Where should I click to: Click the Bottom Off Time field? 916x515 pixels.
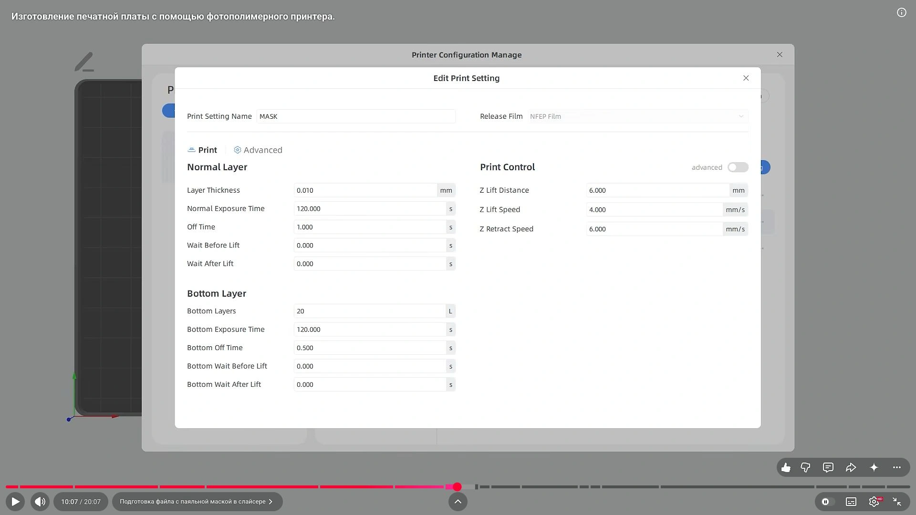tap(370, 348)
